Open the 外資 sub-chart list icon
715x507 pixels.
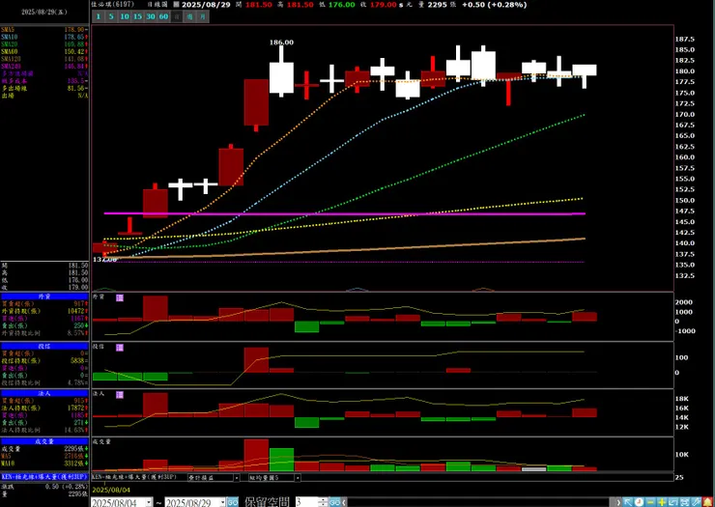(x=120, y=297)
